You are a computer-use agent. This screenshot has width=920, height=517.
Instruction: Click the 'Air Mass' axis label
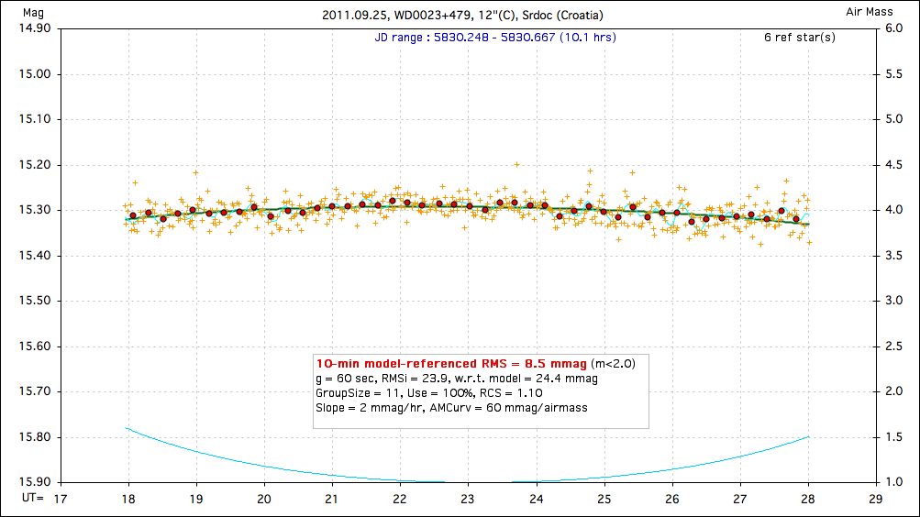[x=870, y=13]
